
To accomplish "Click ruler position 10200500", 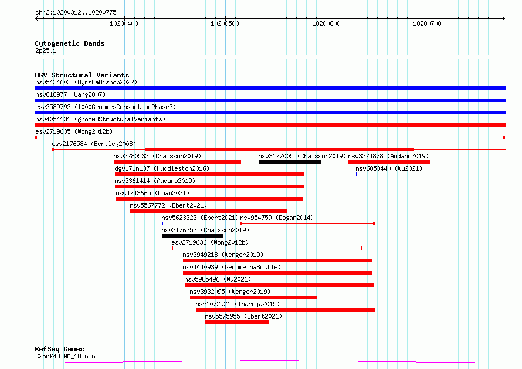I will (225, 23).
